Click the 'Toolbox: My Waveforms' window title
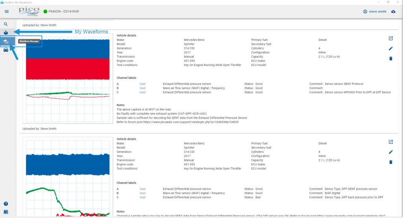This screenshot has height=218, width=403. (x=18, y=2)
